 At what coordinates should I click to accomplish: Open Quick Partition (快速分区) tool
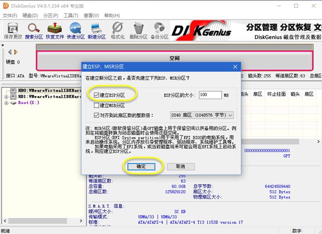coord(76,31)
